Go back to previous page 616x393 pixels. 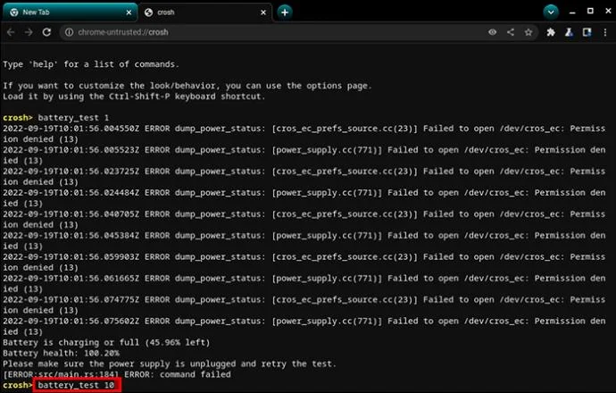(x=11, y=32)
